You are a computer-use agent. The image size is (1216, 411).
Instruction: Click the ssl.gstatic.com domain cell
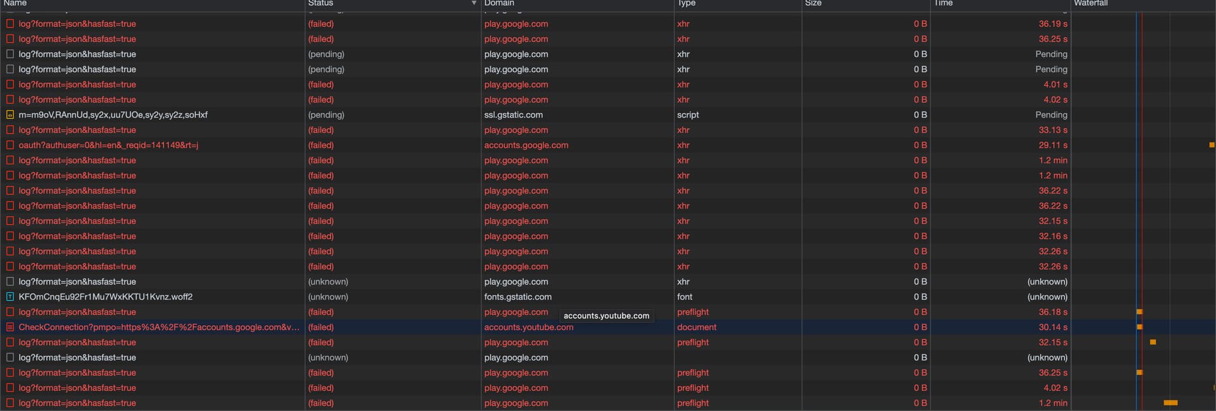(x=513, y=115)
